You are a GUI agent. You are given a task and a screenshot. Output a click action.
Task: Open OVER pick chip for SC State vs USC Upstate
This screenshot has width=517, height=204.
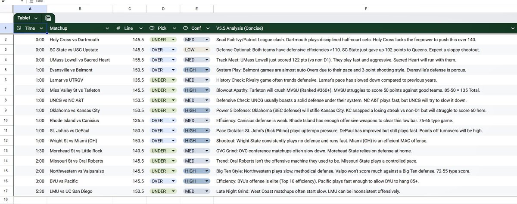(x=163, y=49)
